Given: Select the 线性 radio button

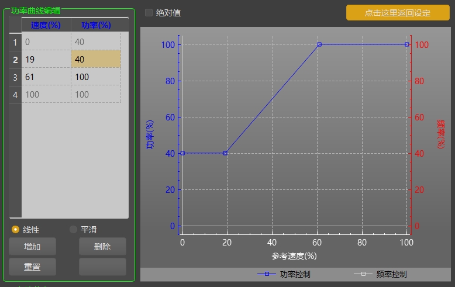Looking at the screenshot, I should point(15,230).
